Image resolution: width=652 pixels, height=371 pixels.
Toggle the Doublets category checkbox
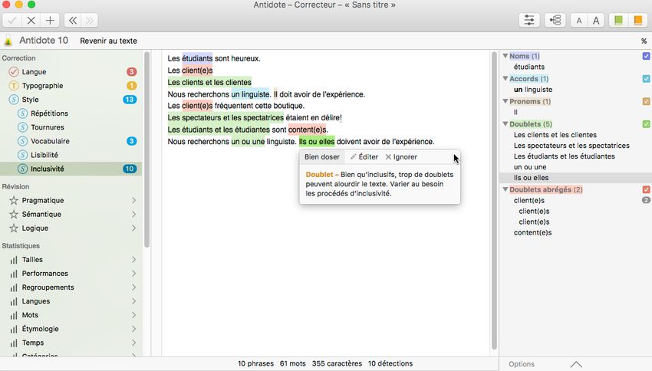646,124
